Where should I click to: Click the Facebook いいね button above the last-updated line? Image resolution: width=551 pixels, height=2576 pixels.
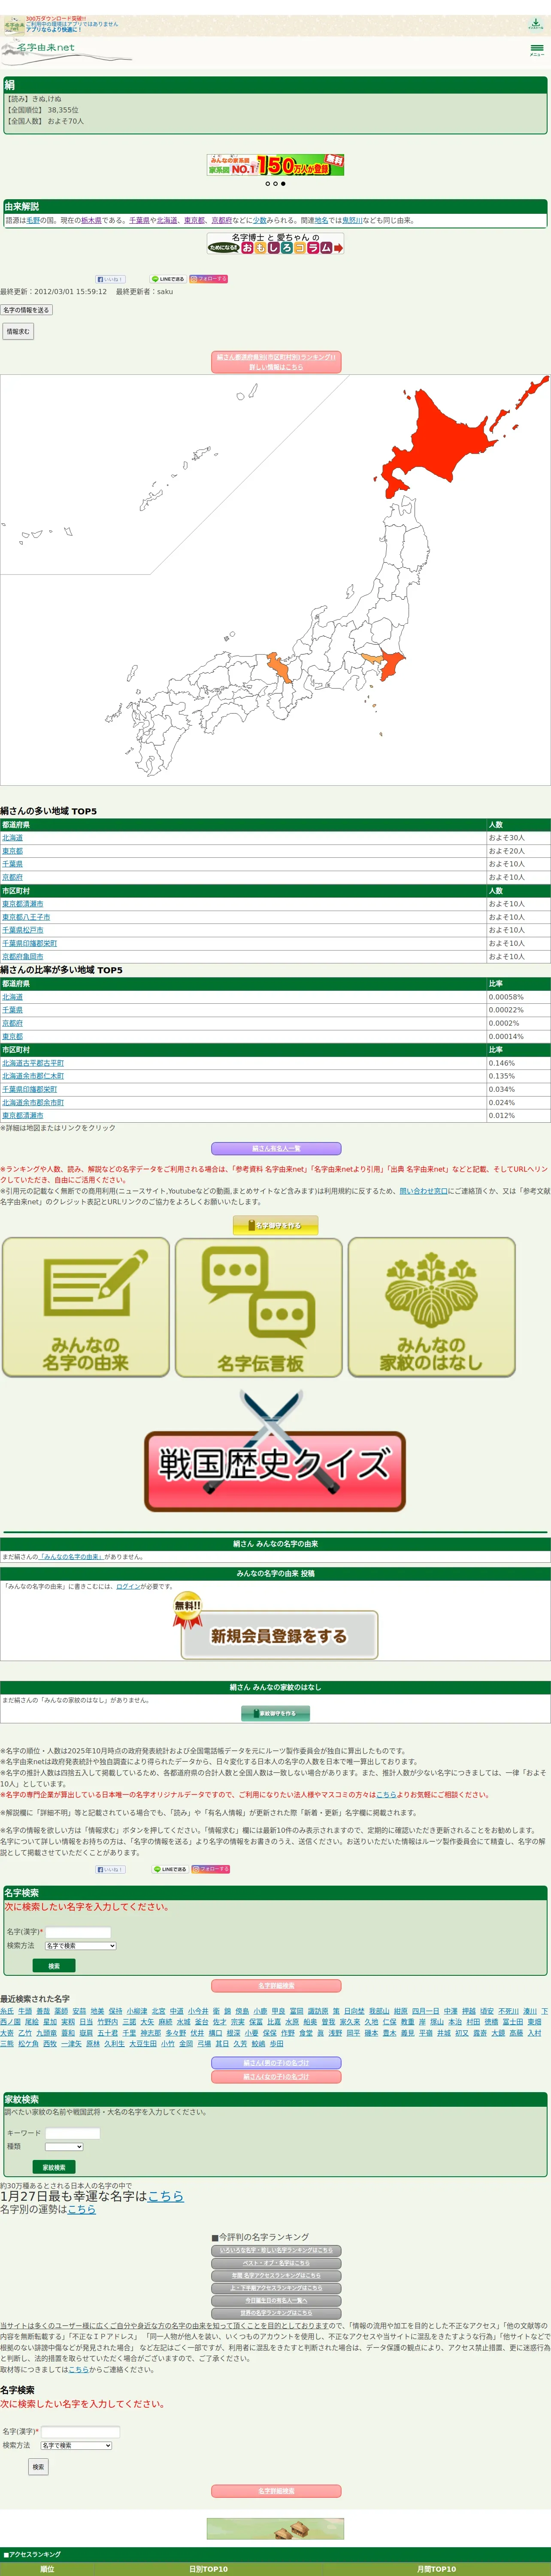pyautogui.click(x=110, y=279)
